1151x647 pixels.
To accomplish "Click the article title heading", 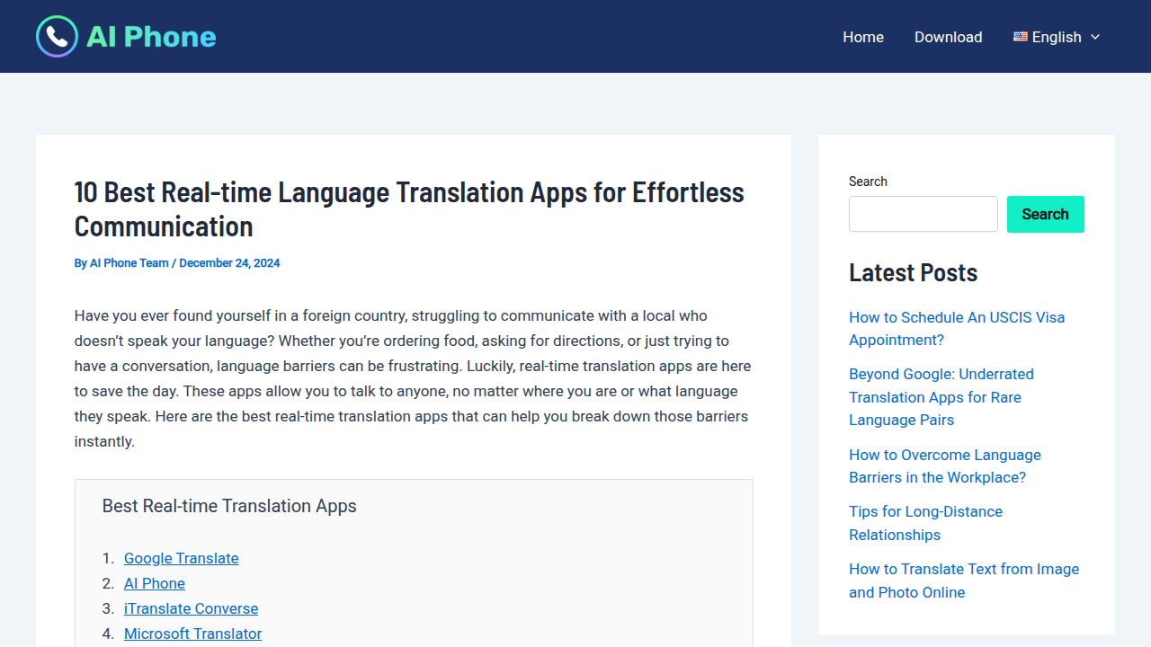I will (x=409, y=208).
